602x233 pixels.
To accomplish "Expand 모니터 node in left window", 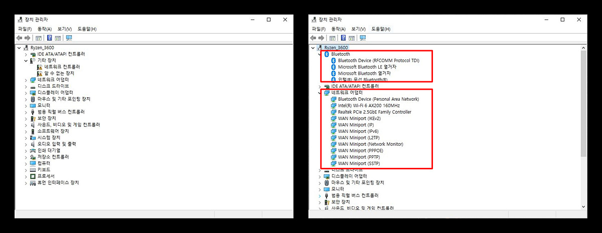I will point(27,105).
